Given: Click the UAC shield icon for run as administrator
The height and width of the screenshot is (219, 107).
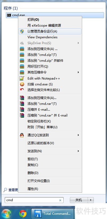Looking at the screenshot, I should pyautogui.click(x=22, y=31).
